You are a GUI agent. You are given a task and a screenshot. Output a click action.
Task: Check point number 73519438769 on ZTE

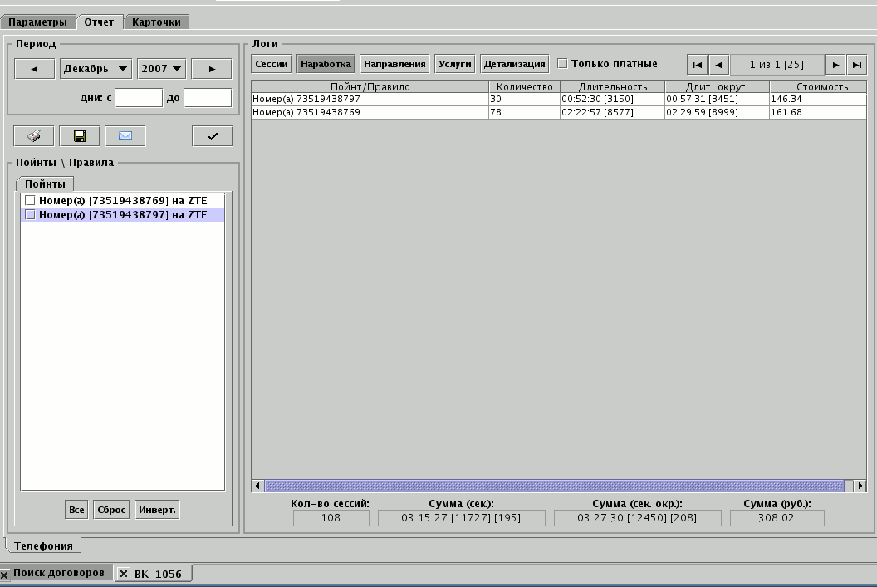(30, 201)
